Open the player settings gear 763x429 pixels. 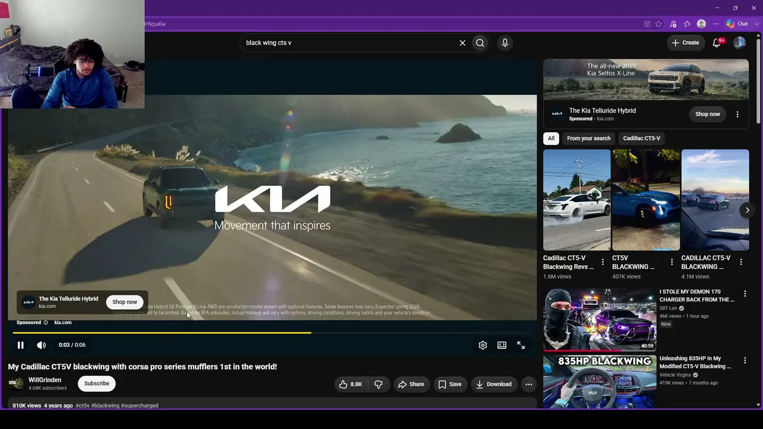[x=483, y=345]
